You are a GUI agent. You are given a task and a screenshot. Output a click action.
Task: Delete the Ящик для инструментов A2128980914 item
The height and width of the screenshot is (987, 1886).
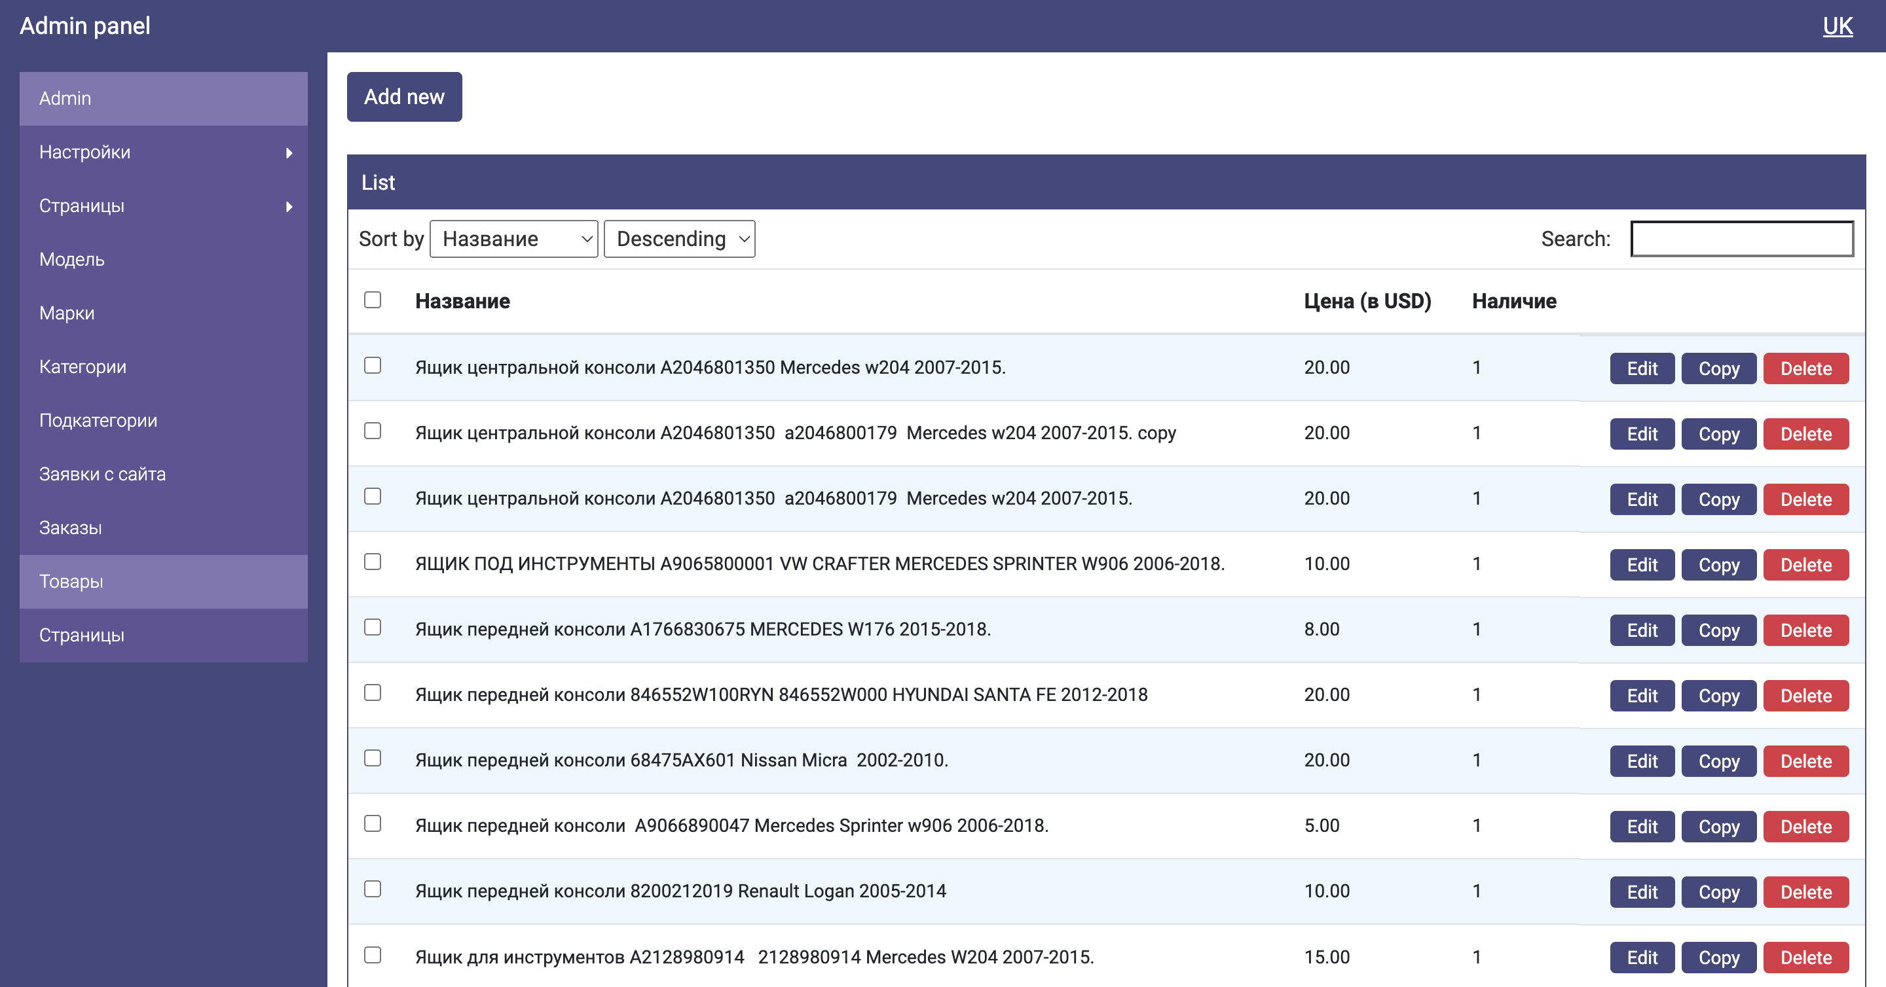[1805, 958]
